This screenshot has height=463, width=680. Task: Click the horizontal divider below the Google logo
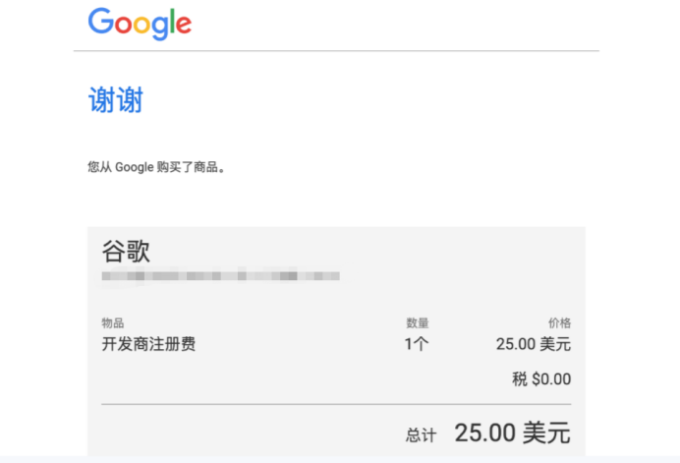336,51
